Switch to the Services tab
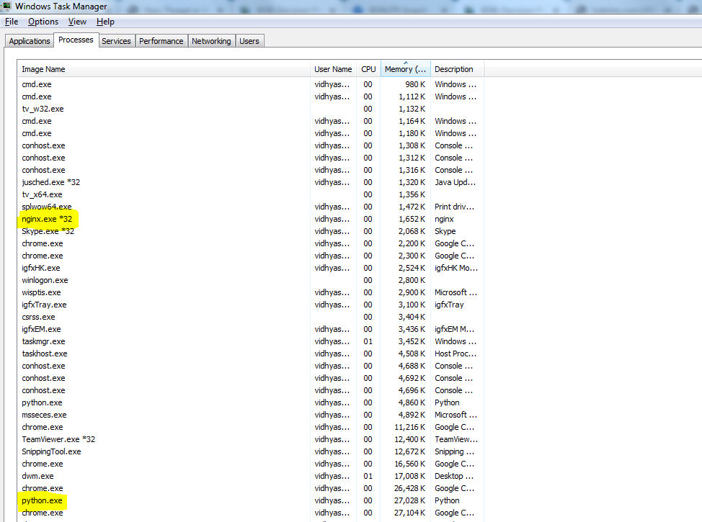702x522 pixels. pyautogui.click(x=116, y=41)
